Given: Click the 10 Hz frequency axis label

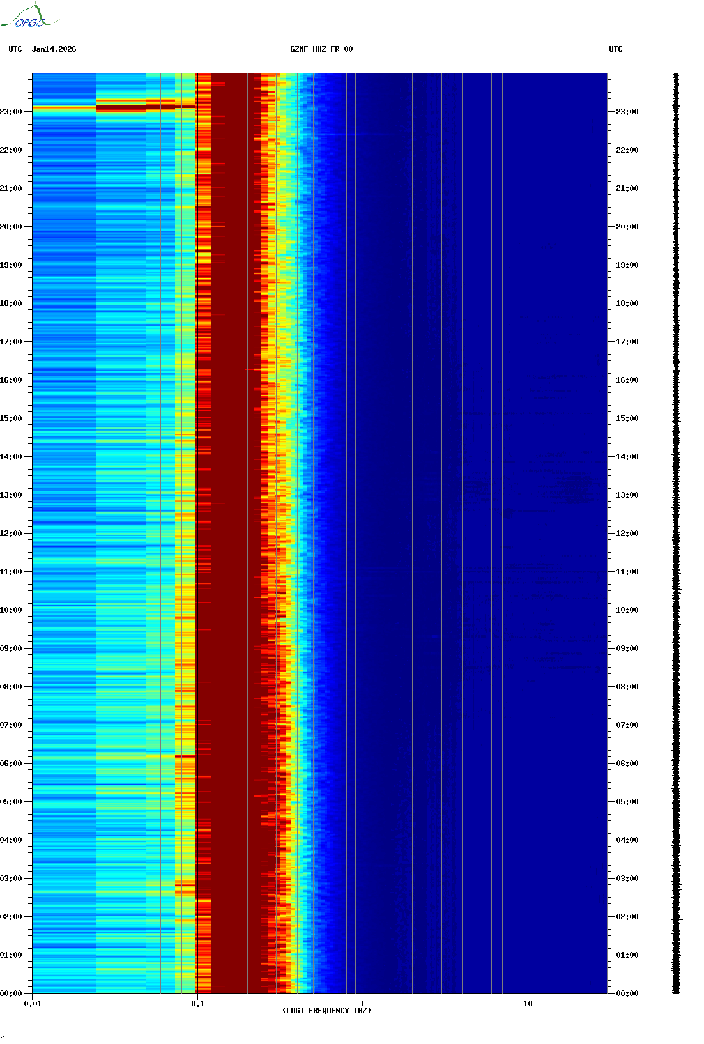Looking at the screenshot, I should [528, 1004].
